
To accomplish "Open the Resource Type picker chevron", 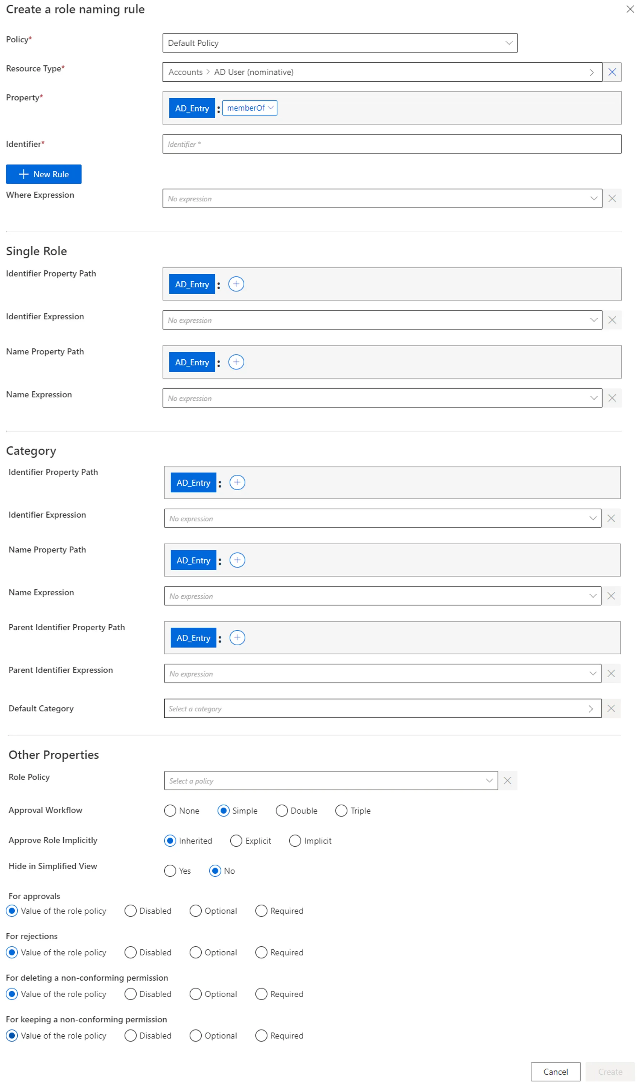I will point(591,73).
